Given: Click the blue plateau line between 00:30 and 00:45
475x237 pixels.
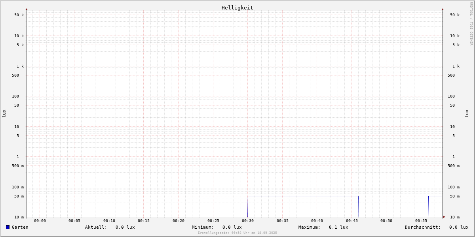Looking at the screenshot, I should coord(303,196).
